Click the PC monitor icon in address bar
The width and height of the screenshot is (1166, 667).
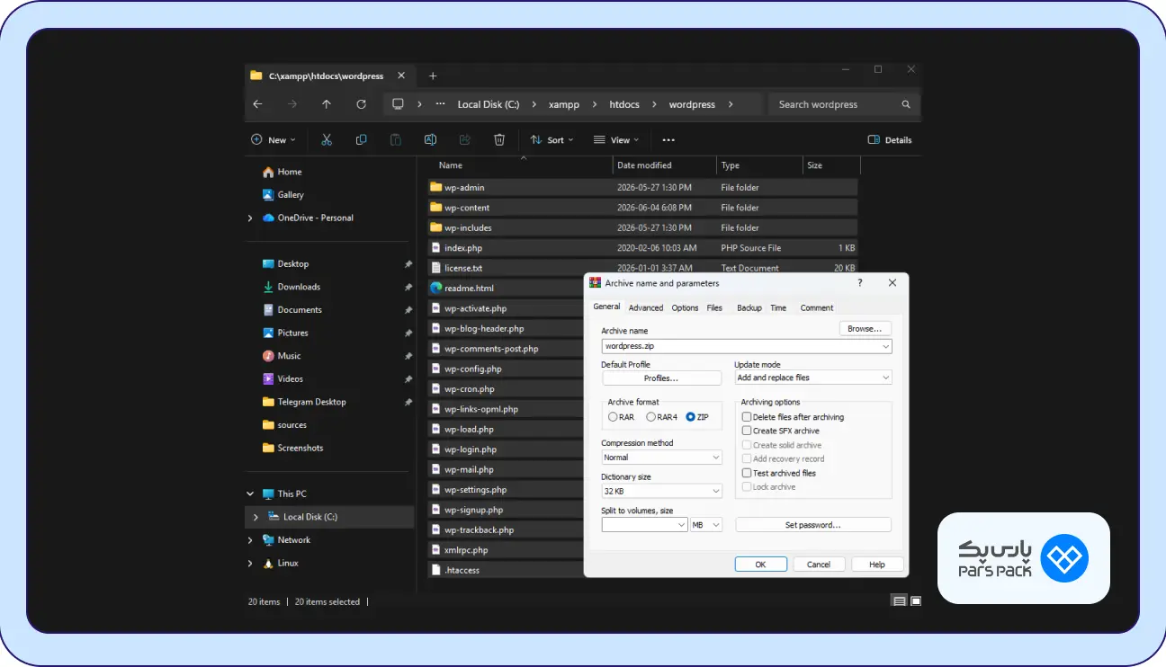[399, 104]
